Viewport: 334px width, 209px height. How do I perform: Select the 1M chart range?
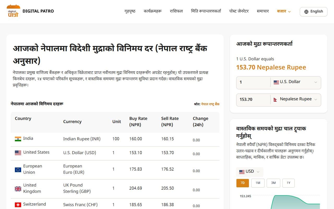pos(258,183)
